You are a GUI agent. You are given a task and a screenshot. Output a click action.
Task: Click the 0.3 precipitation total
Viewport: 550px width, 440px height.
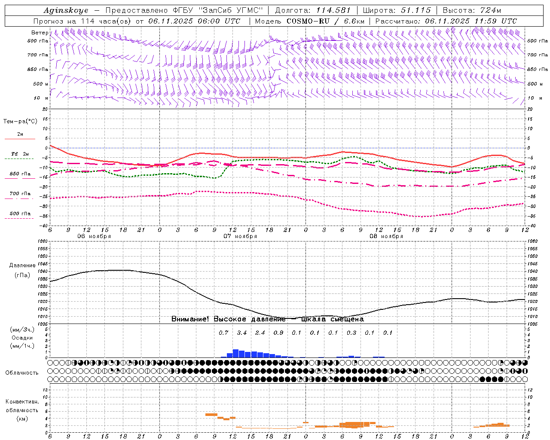(351, 333)
